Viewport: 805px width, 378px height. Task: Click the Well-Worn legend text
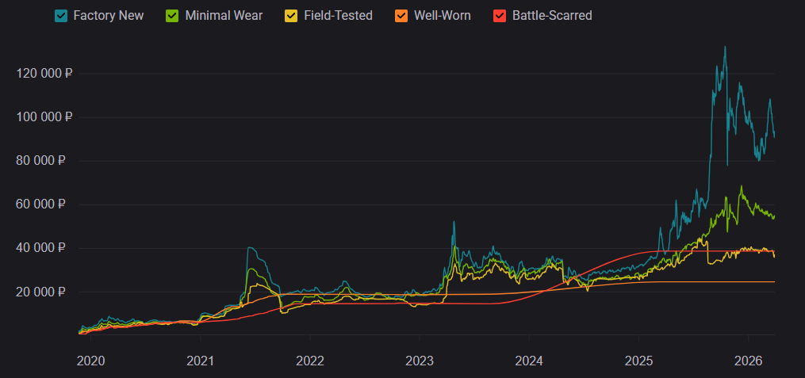[442, 16]
